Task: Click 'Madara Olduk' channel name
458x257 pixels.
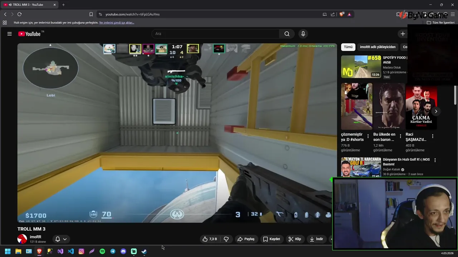Action: 392,67
